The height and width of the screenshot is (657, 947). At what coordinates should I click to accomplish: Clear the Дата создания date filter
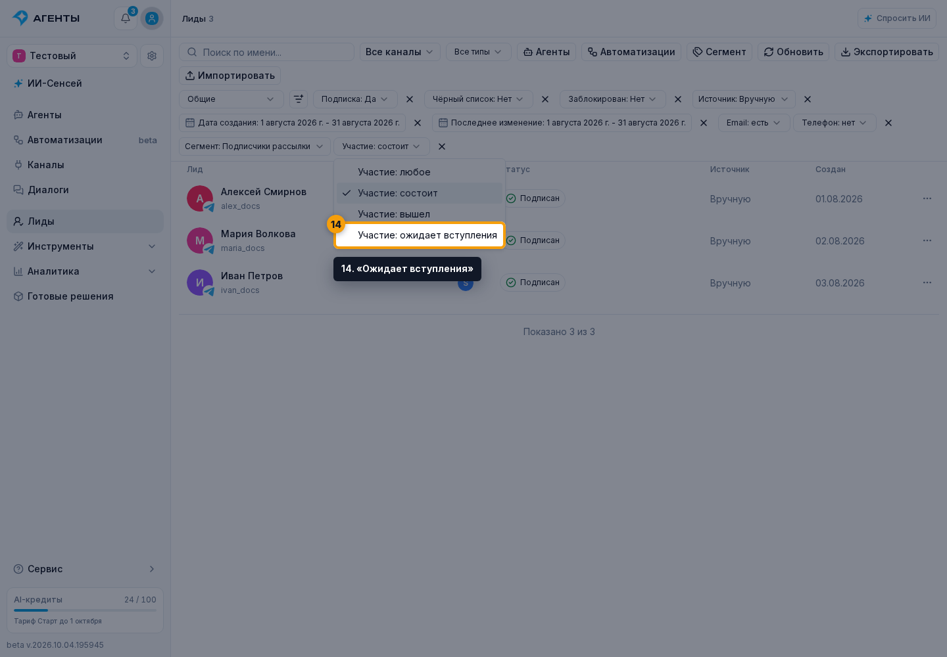(418, 123)
